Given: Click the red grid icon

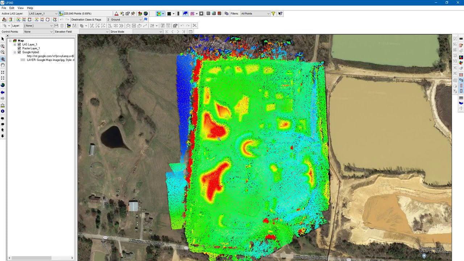Looking at the screenshot, I should [x=219, y=14].
